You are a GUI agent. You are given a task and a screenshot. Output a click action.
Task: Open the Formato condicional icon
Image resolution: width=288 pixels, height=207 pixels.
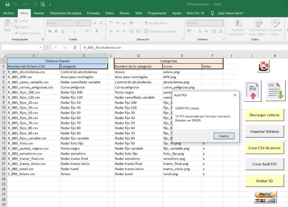238,24
